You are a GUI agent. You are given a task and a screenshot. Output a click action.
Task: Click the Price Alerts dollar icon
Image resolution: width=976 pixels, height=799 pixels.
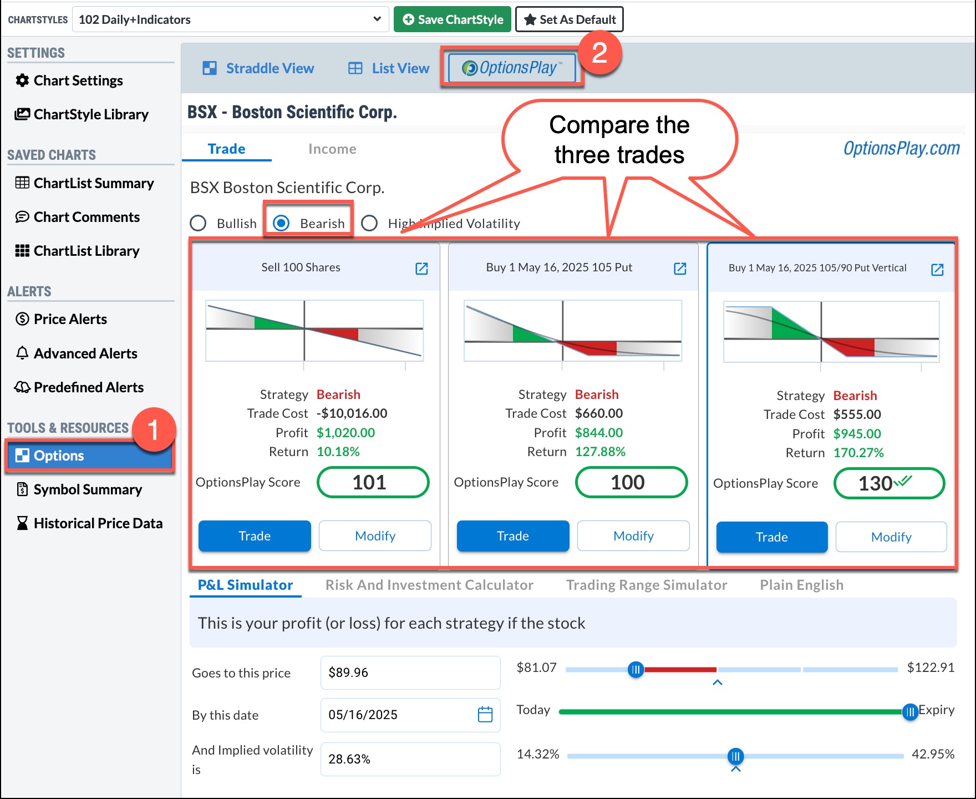22,319
